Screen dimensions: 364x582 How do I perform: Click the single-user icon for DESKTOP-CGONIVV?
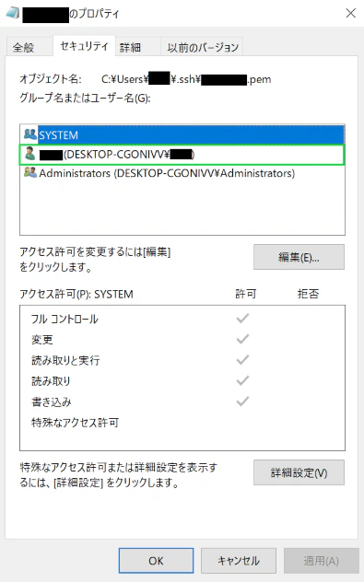(x=29, y=154)
